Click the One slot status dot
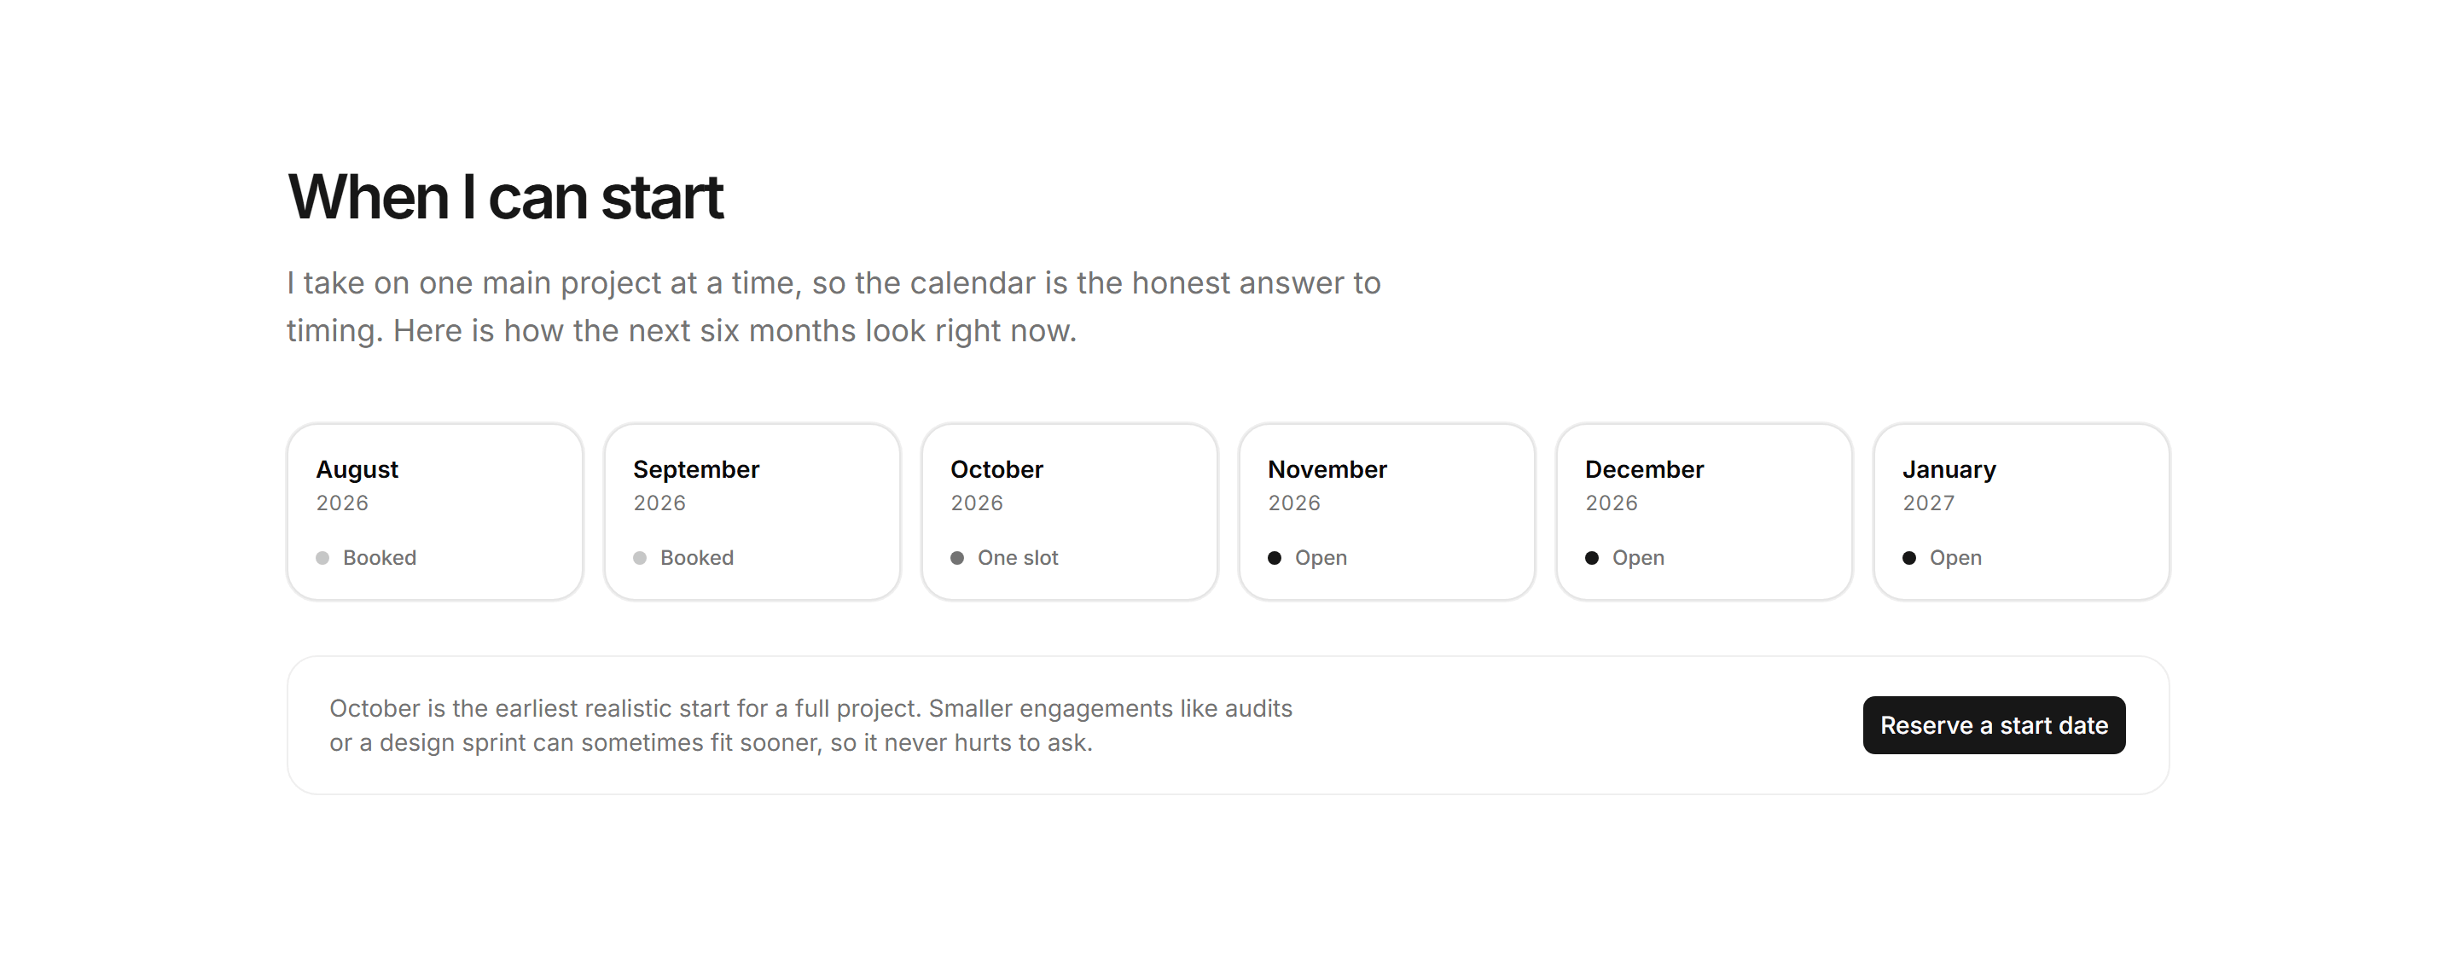The width and height of the screenshot is (2457, 959). 956,558
